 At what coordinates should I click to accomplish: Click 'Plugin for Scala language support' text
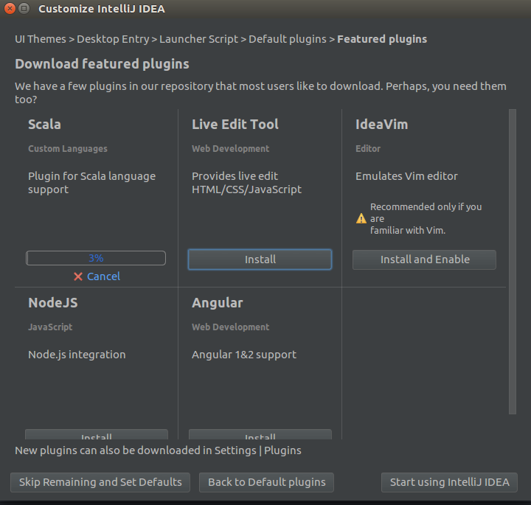pyautogui.click(x=91, y=183)
